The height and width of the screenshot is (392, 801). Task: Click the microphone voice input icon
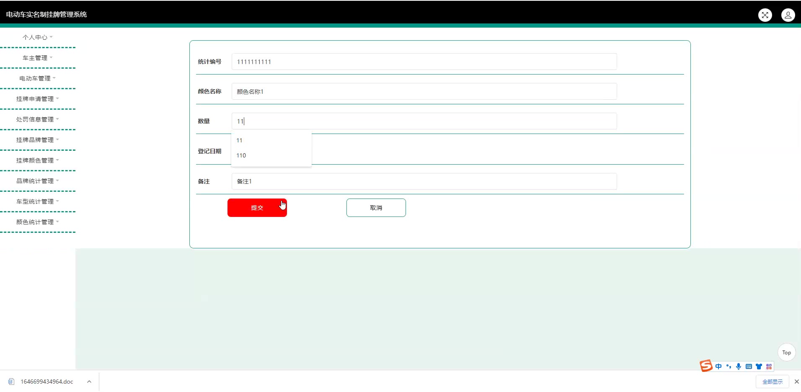tap(739, 366)
